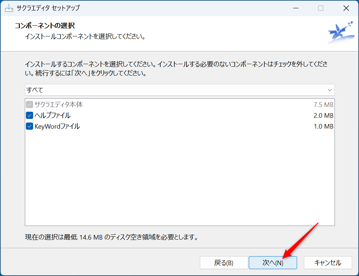Close the setup window
Image resolution: width=359 pixels, height=276 pixels.
346,8
